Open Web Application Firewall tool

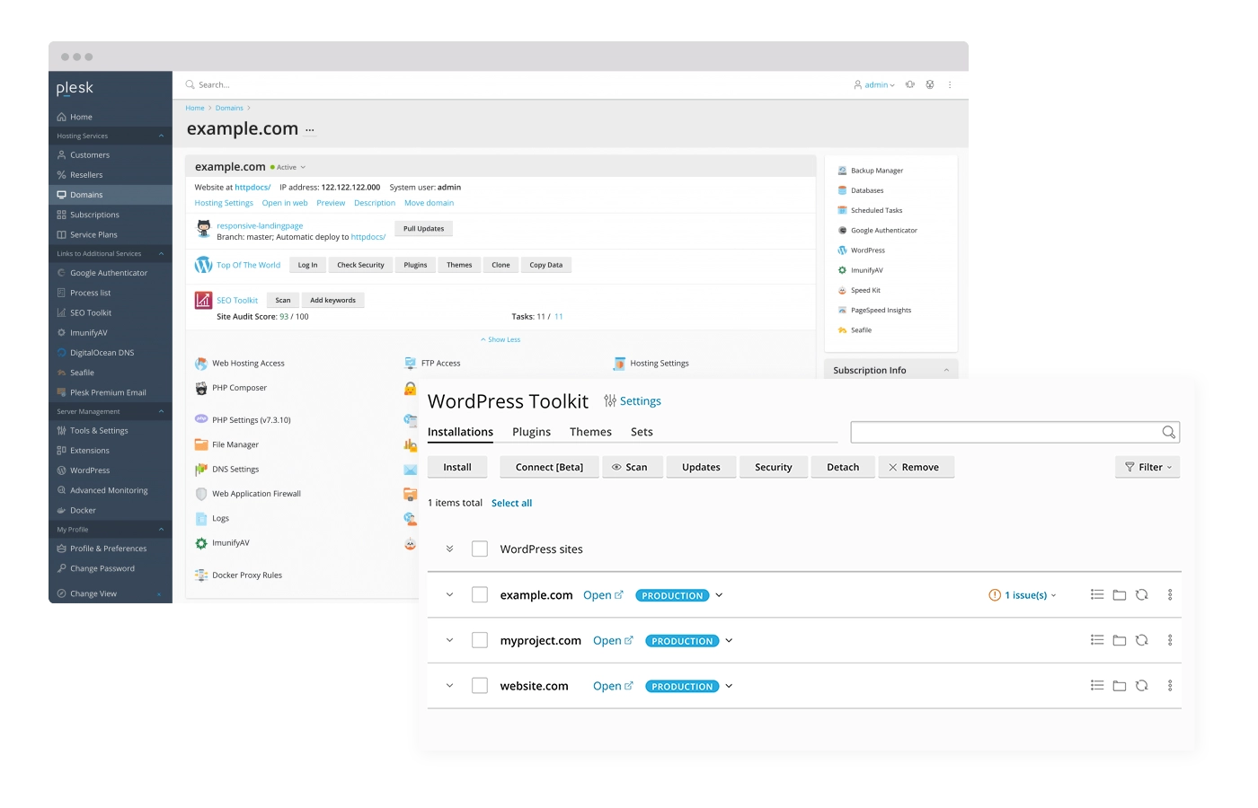pyautogui.click(x=256, y=494)
